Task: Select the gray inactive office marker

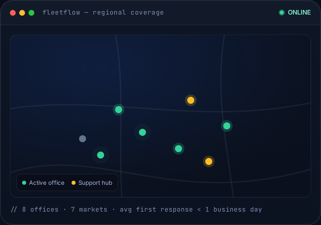Action: coord(83,139)
